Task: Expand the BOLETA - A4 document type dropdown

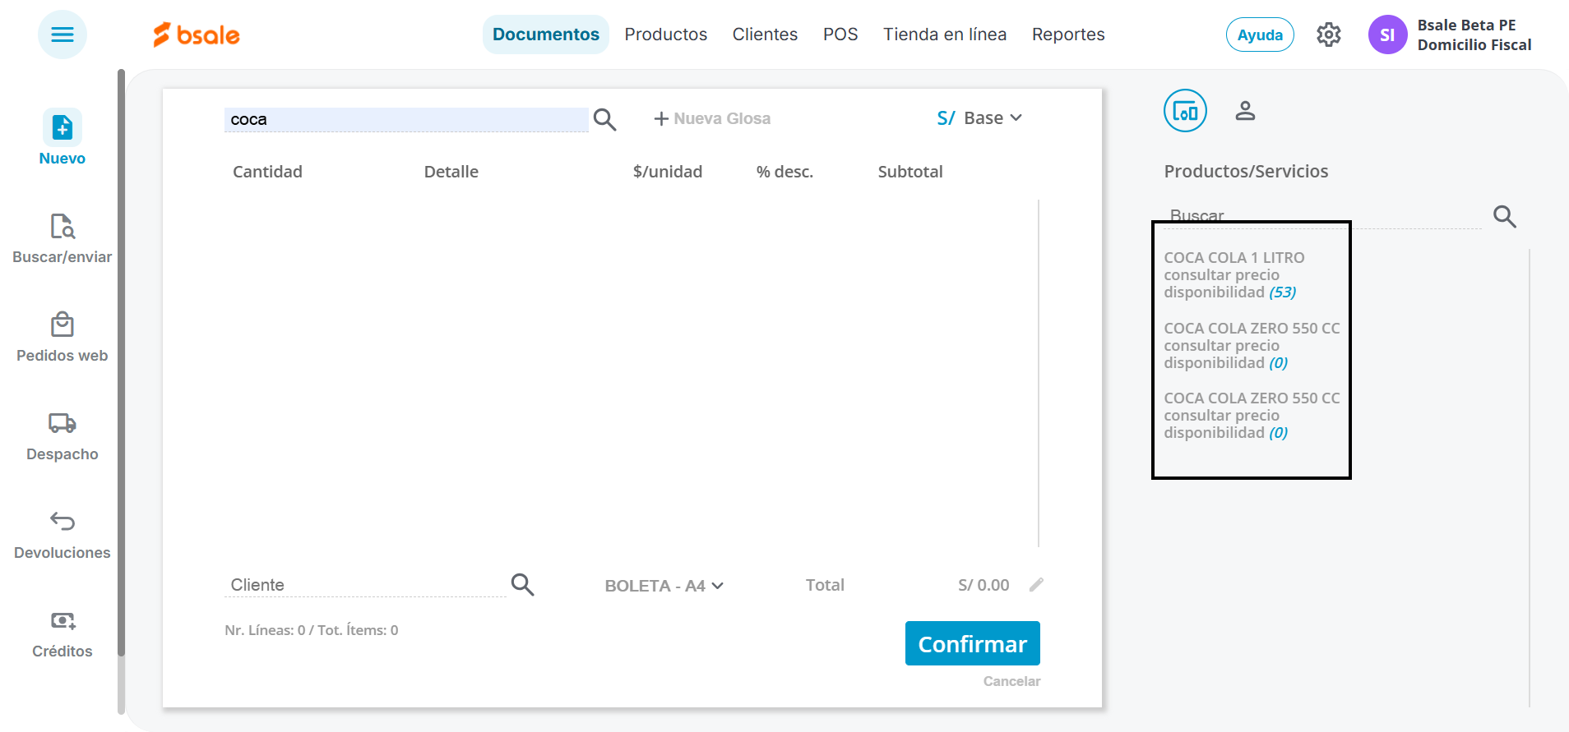Action: pos(664,586)
